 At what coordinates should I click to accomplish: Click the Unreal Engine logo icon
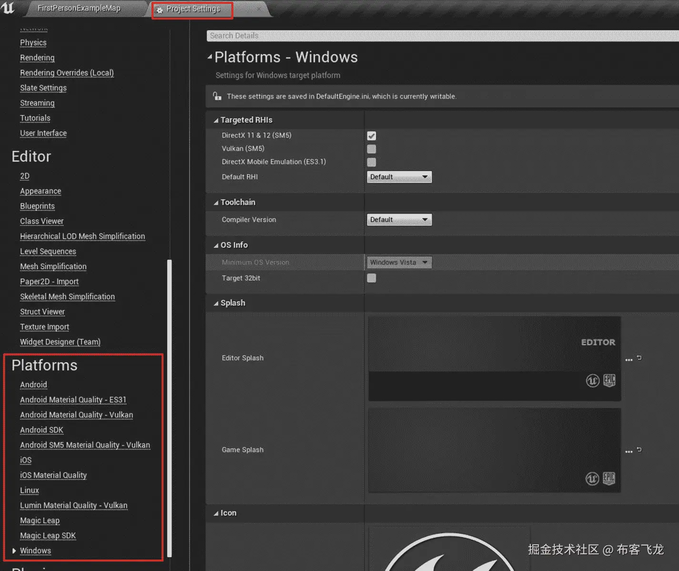pyautogui.click(x=8, y=7)
